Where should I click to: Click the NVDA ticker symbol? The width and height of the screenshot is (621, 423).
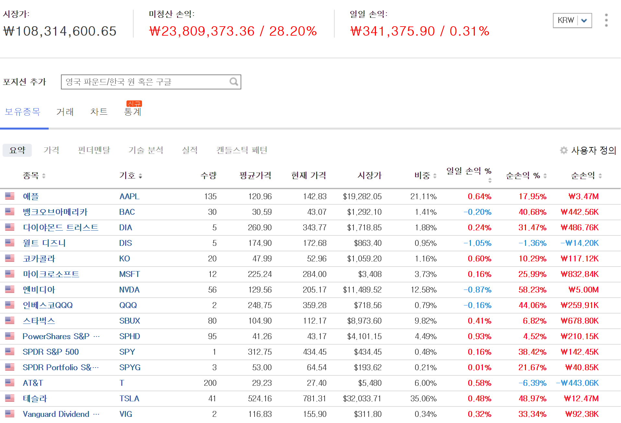point(129,290)
